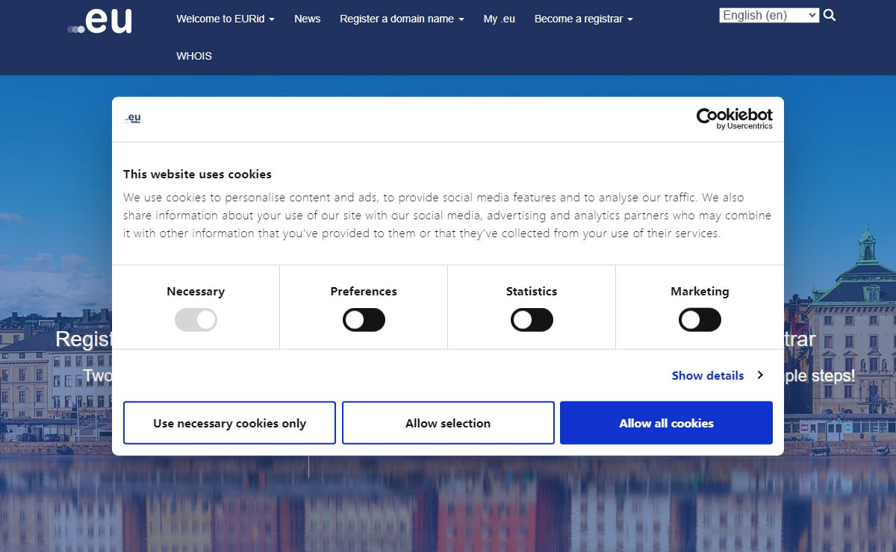Enable the Statistics cookies switch
Image resolution: width=896 pixels, height=552 pixels.
532,320
